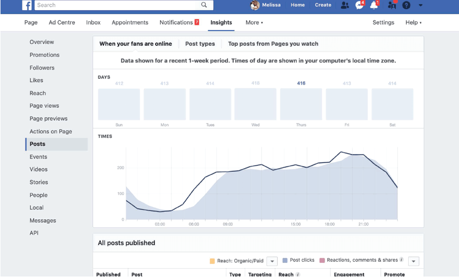Go to page Settings
The image size is (459, 277).
383,22
